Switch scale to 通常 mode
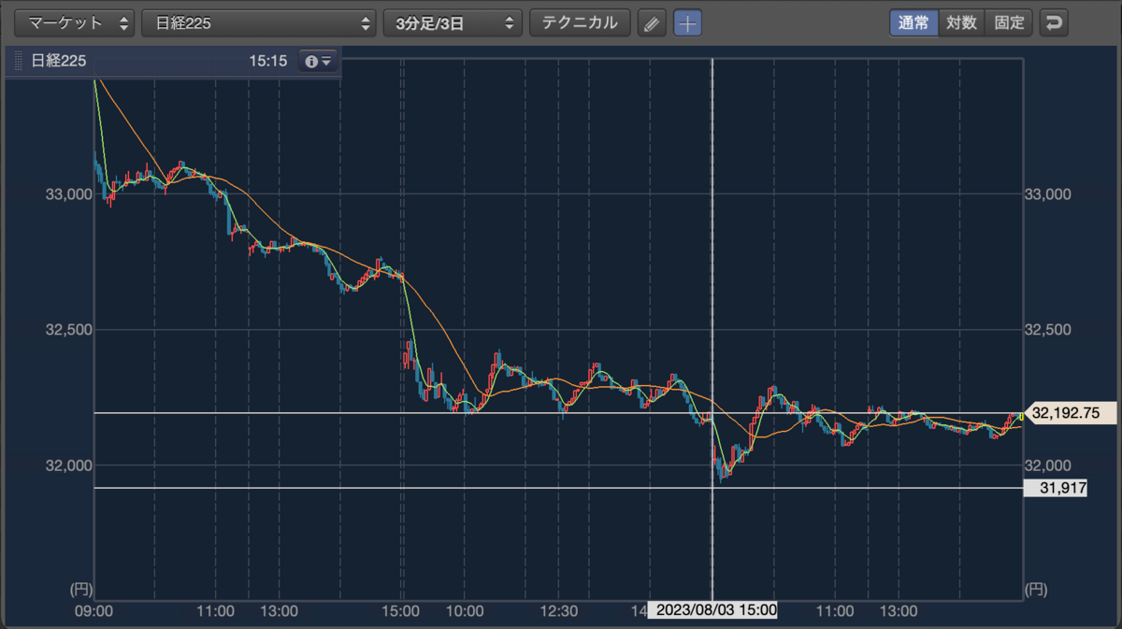Image resolution: width=1122 pixels, height=629 pixels. [x=913, y=23]
